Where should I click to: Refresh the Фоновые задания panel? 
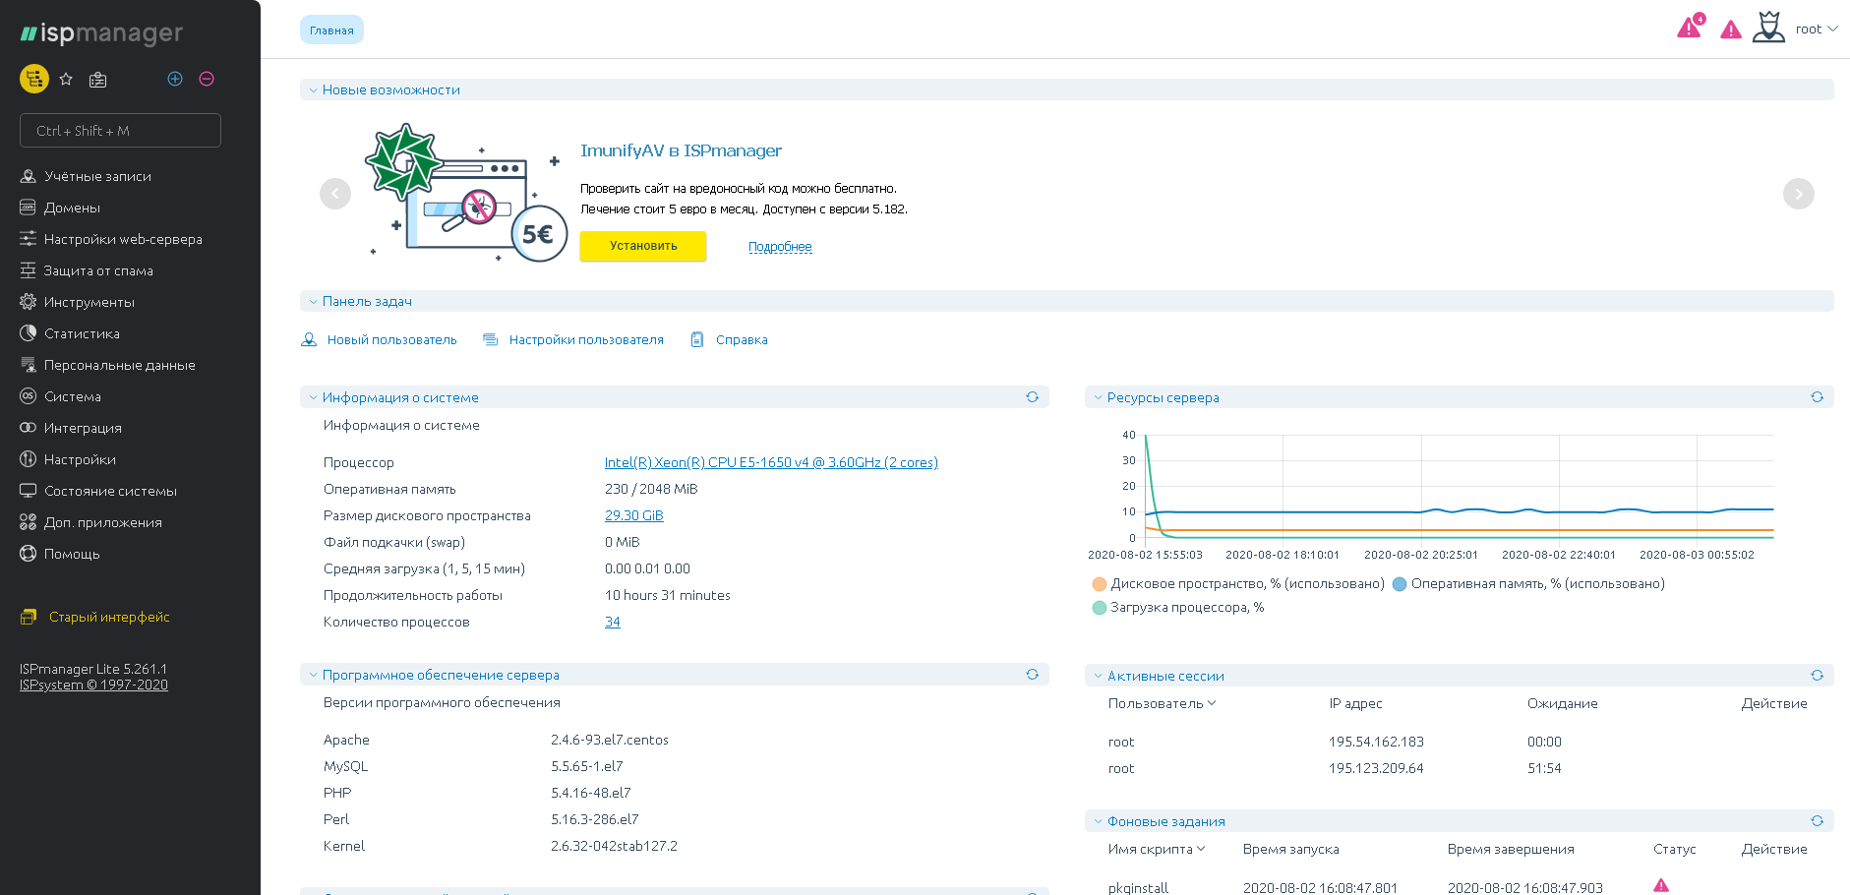click(1818, 821)
